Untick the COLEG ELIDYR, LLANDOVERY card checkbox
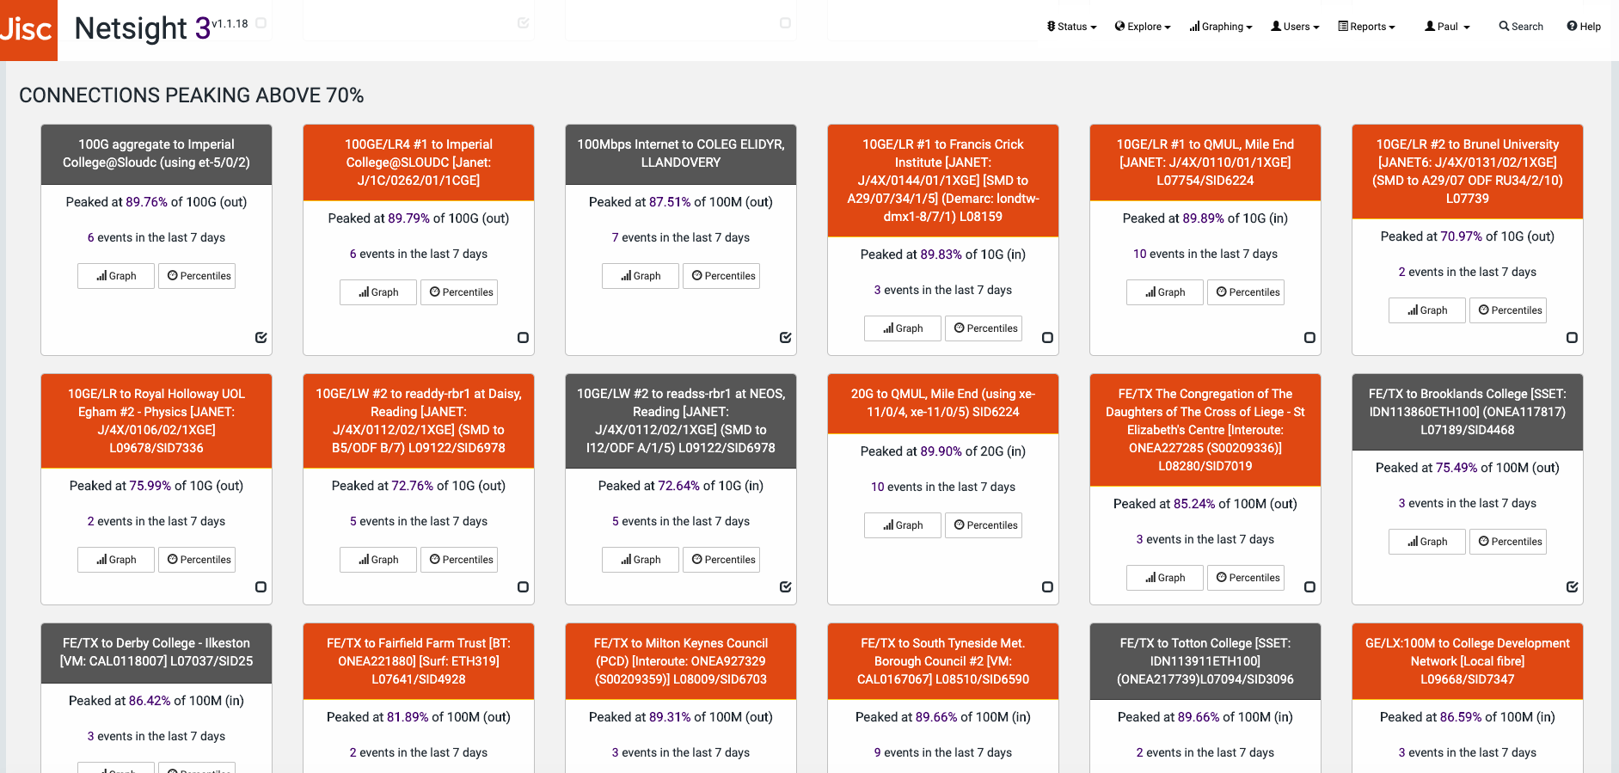1619x773 pixels. (786, 338)
